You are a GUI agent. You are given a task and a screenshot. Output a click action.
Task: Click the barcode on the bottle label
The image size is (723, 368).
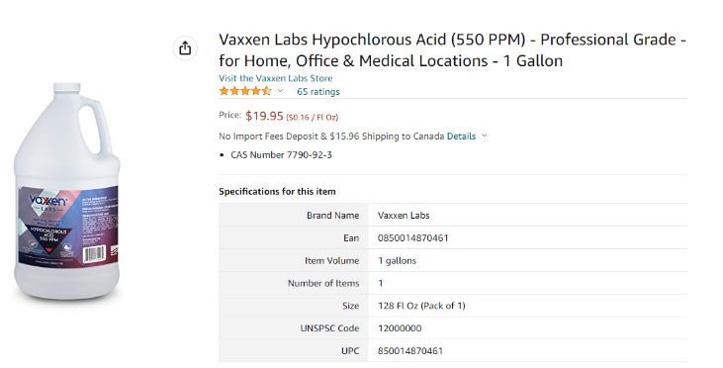click(x=95, y=254)
